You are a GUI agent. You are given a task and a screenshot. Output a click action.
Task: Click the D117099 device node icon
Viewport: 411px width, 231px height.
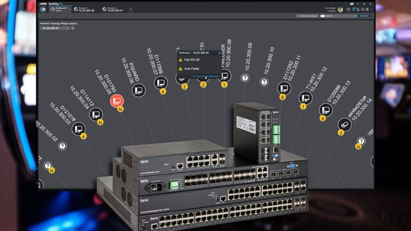pos(161,83)
